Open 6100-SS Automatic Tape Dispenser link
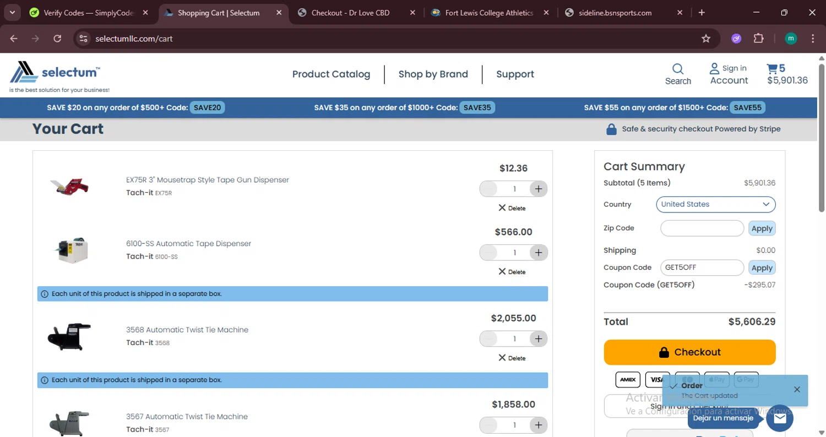The height and width of the screenshot is (437, 826). coord(188,243)
